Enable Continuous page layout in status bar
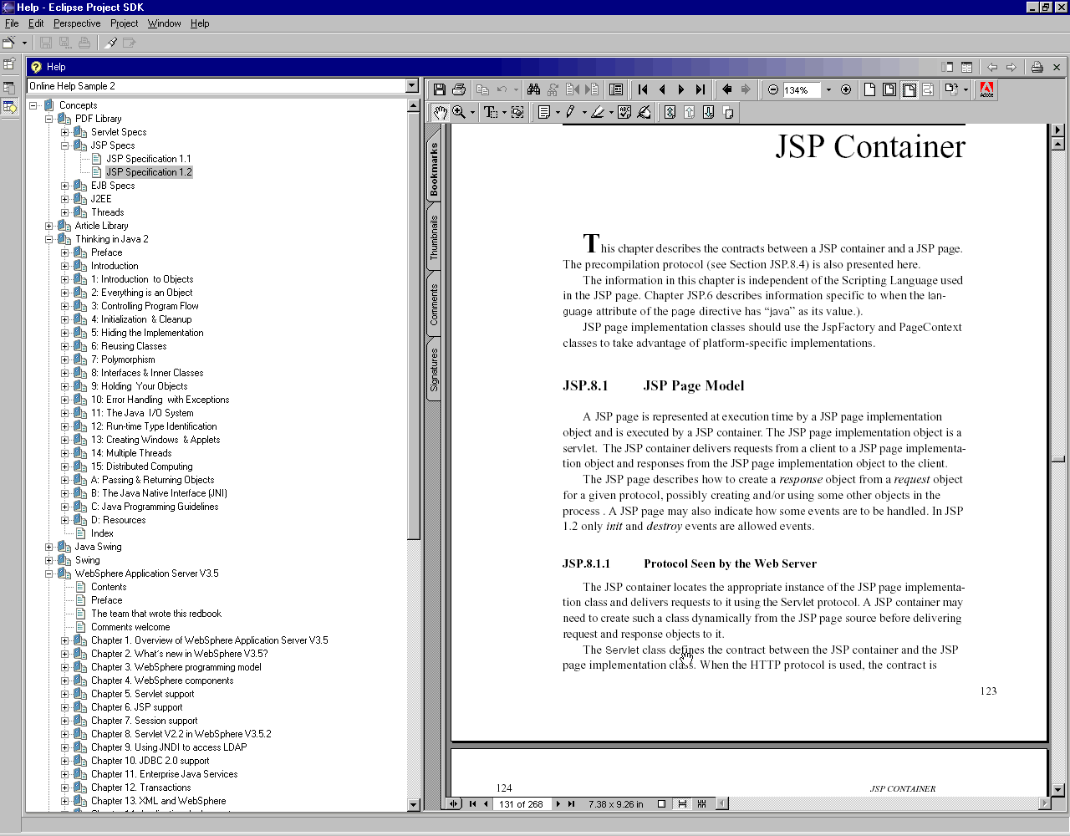 [x=682, y=804]
